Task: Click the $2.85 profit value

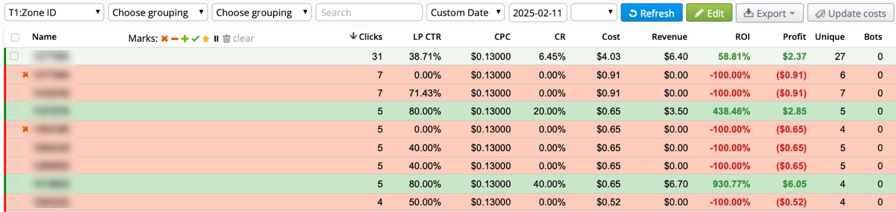Action: point(794,111)
